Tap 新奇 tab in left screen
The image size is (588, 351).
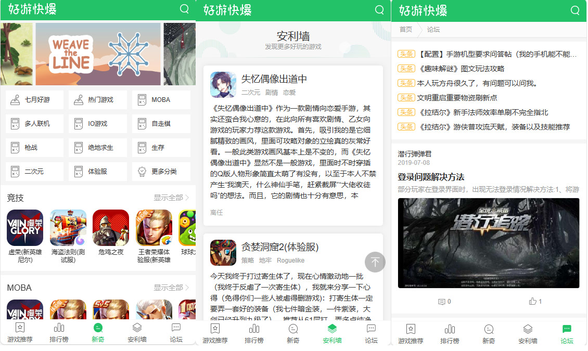click(x=98, y=333)
